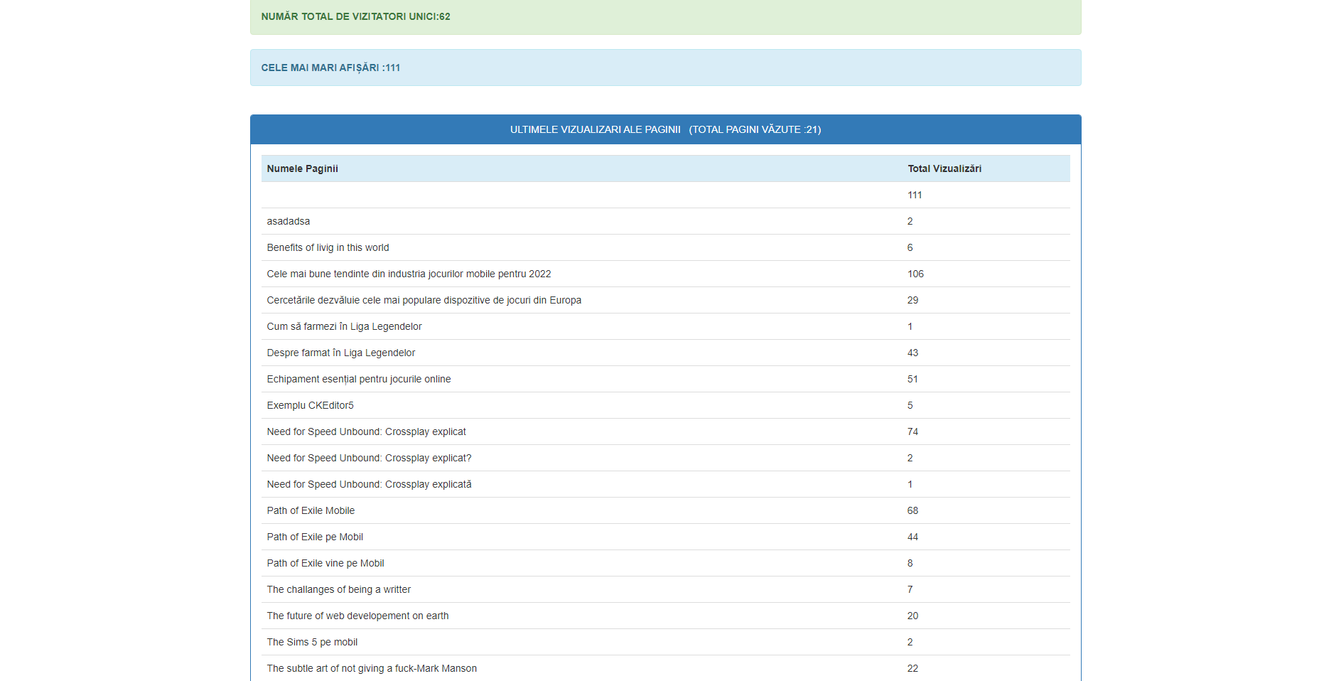This screenshot has height=681, width=1341.
Task: Click 'The future of web developement on earth'
Action: pyautogui.click(x=357, y=616)
